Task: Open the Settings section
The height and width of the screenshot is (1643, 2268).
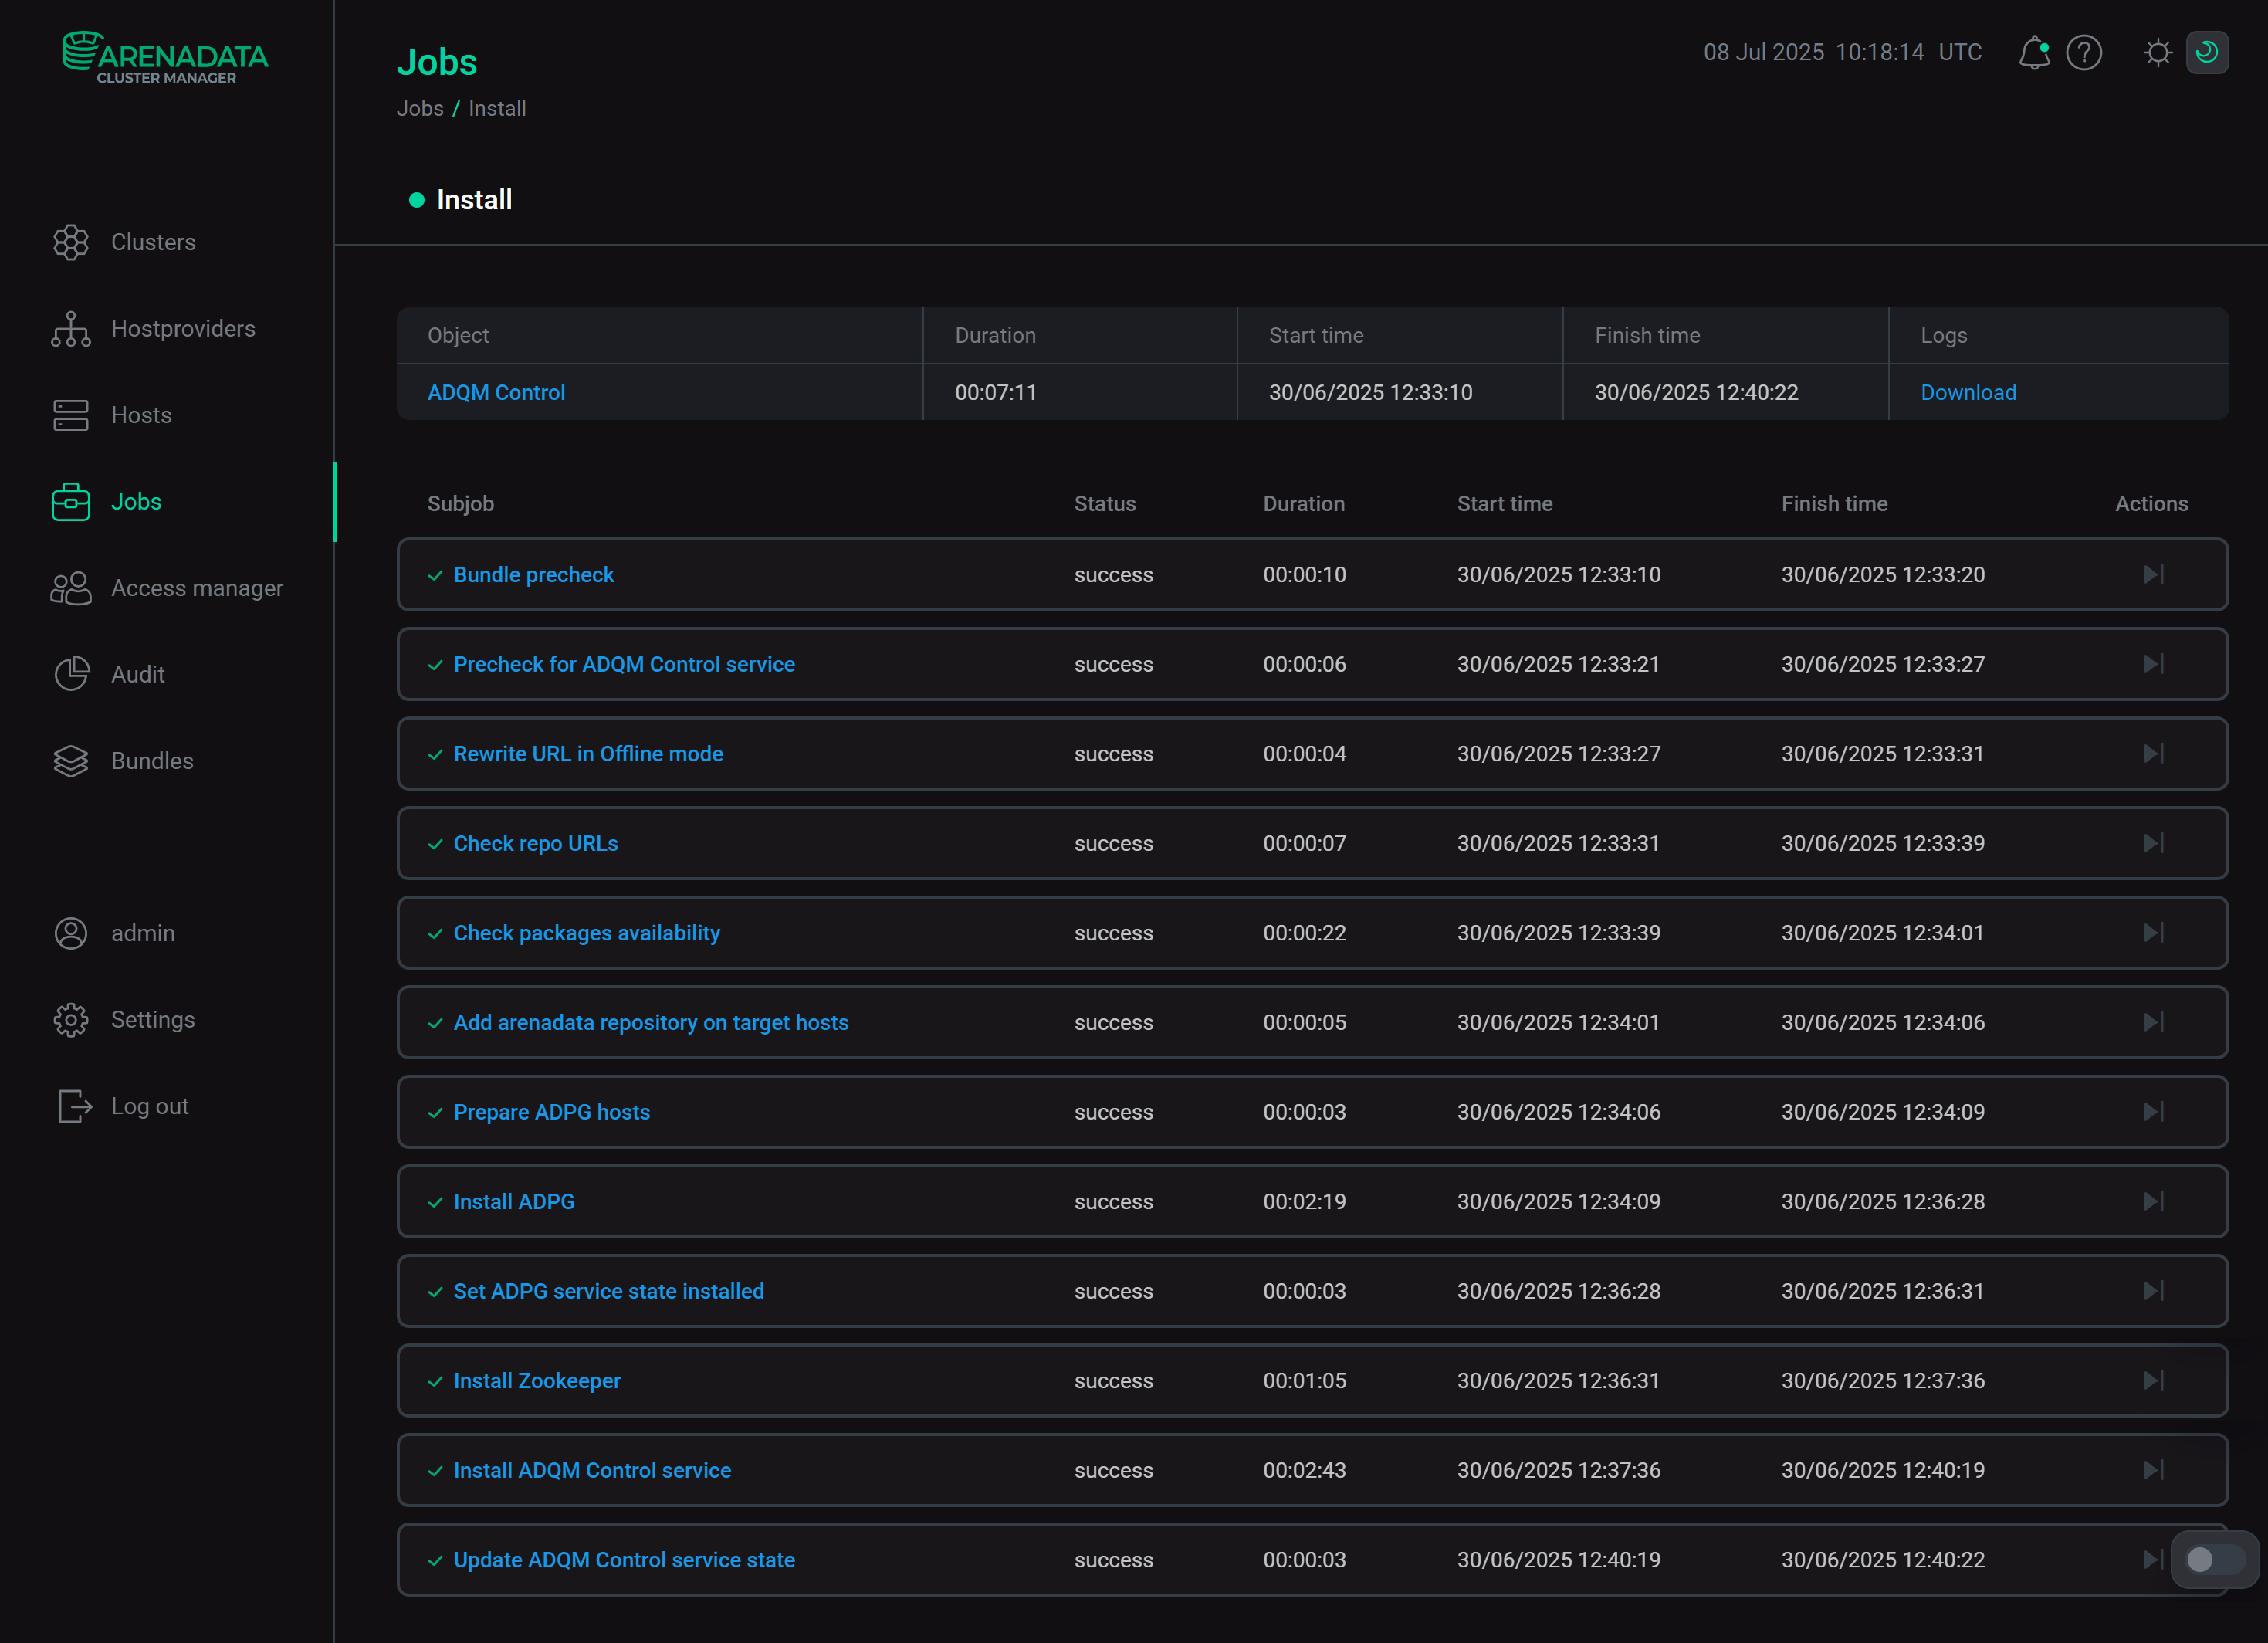Action: coord(153,1019)
